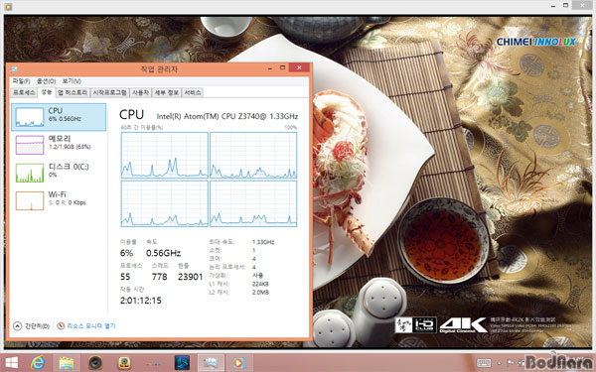
Task: Open the 디스크 0 (C:) disk graph
Action: click(30, 173)
